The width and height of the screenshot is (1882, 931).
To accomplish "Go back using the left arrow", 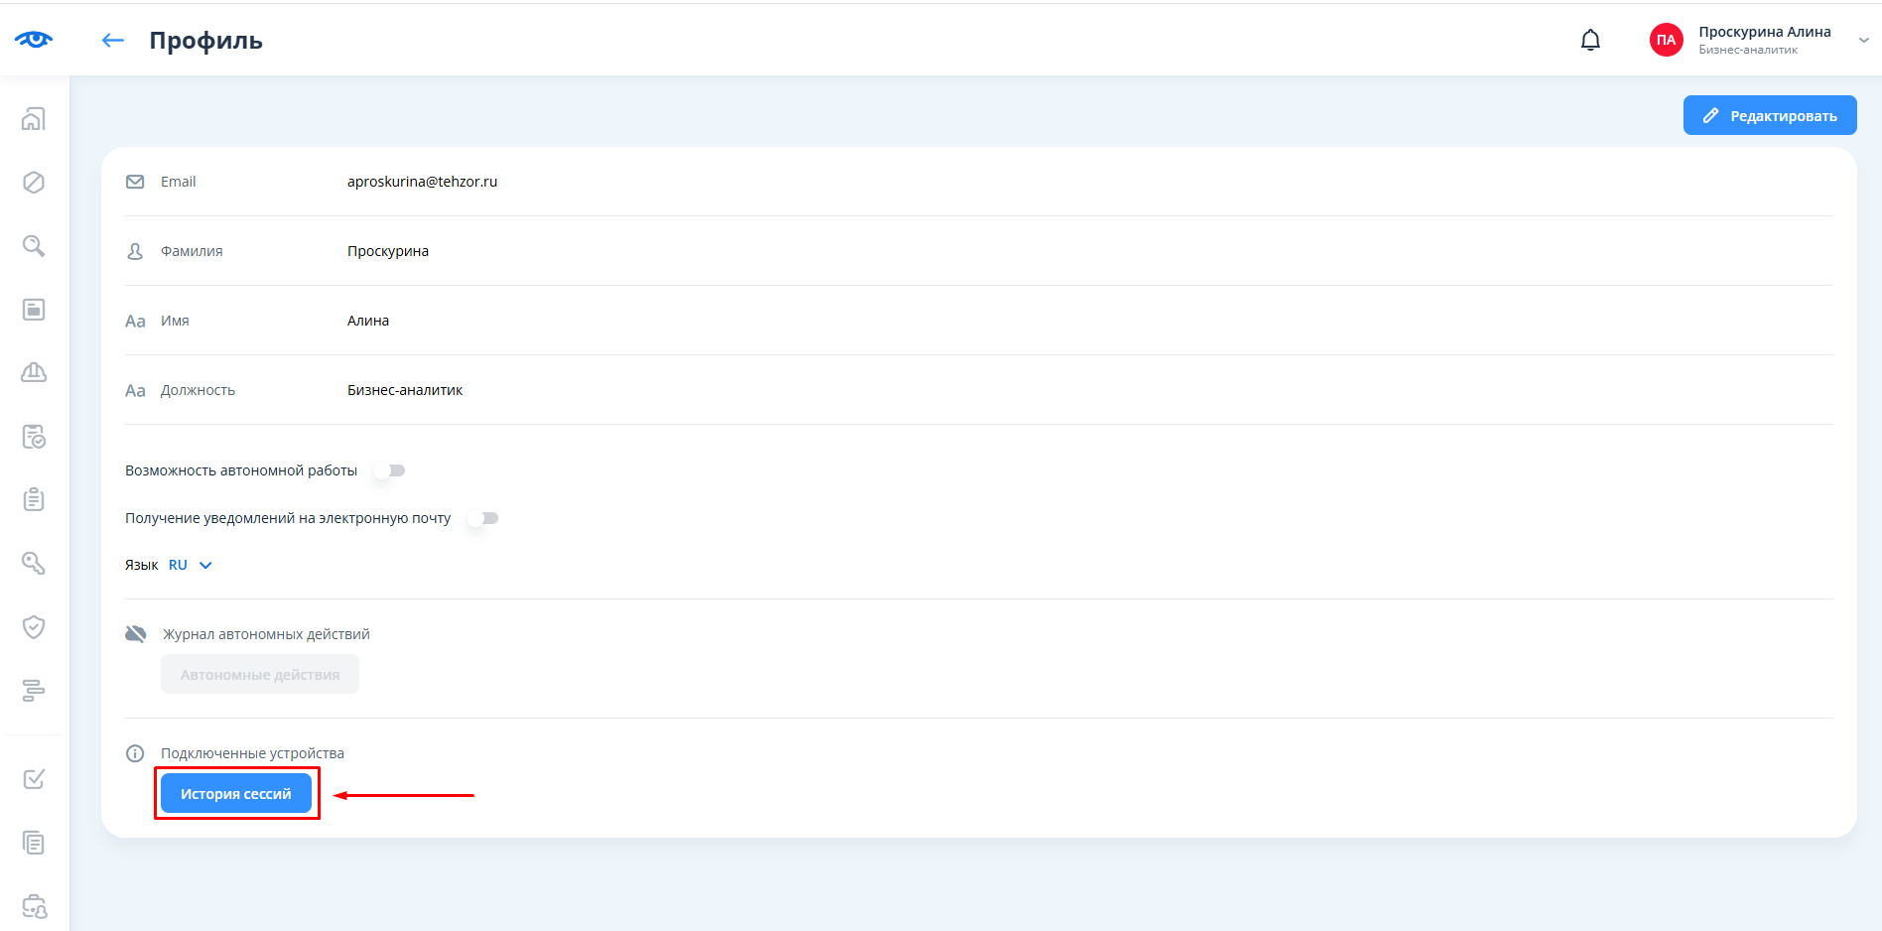I will [x=113, y=40].
